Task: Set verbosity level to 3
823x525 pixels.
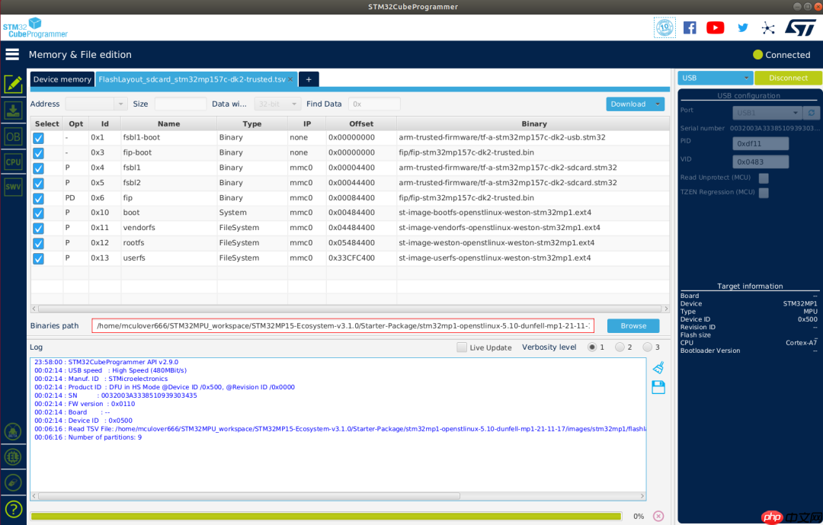Action: pyautogui.click(x=648, y=347)
